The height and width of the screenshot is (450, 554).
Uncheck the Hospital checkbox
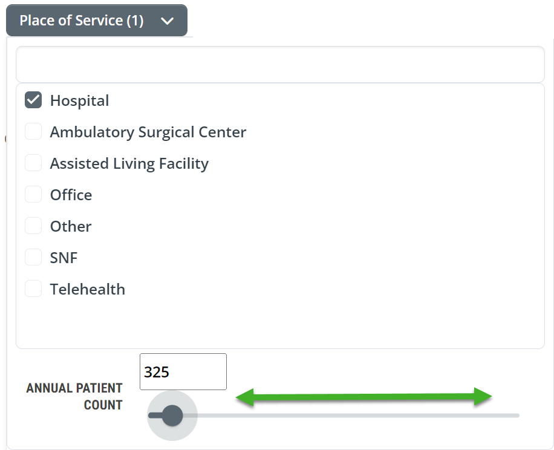tap(33, 100)
